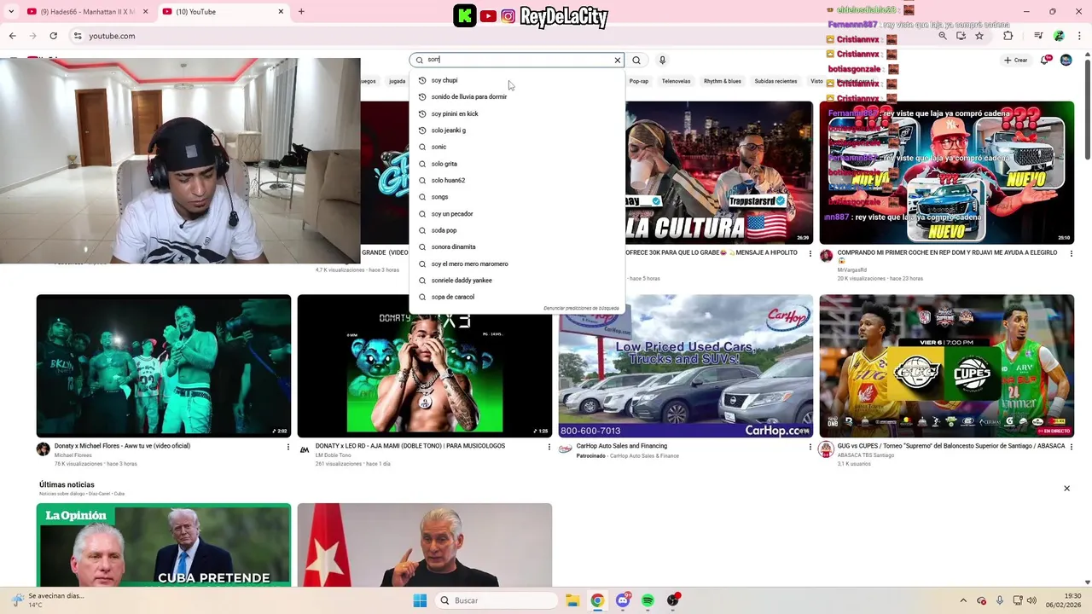Go back in browser history
This screenshot has width=1092, height=614.
click(12, 36)
